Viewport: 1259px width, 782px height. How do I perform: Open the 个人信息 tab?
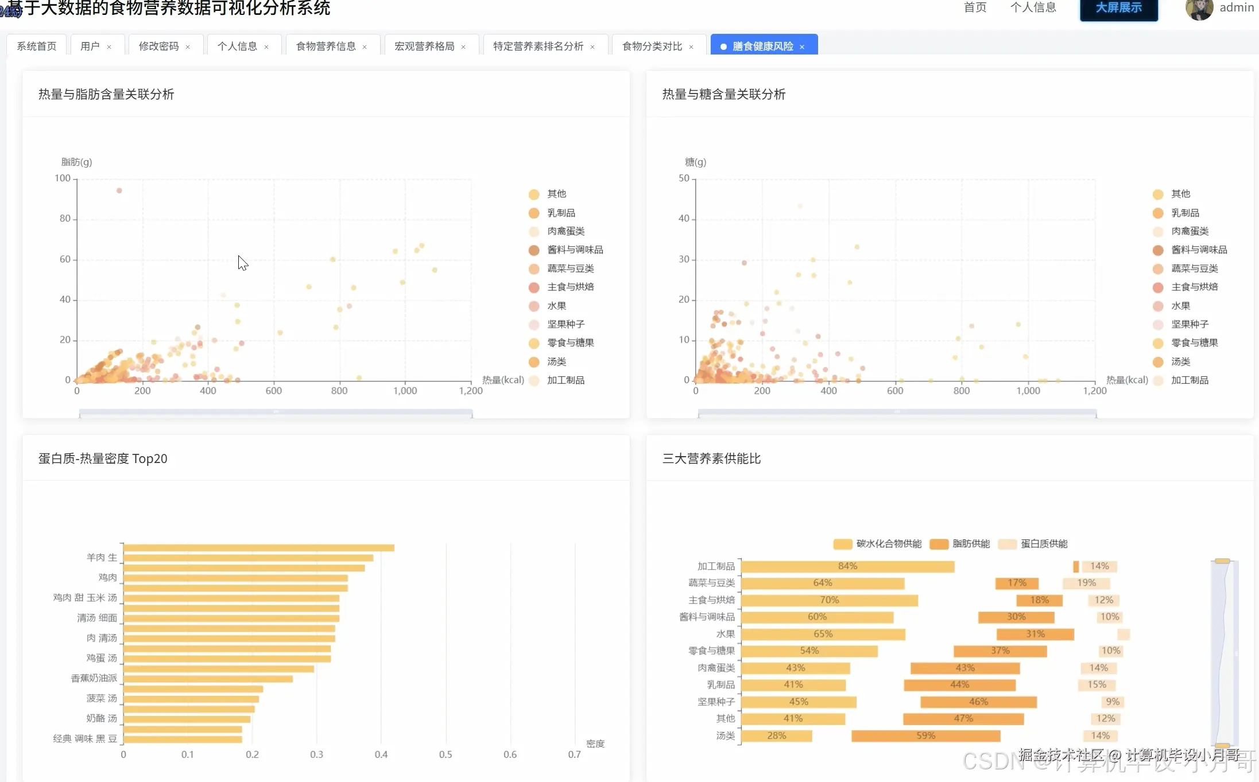[237, 46]
